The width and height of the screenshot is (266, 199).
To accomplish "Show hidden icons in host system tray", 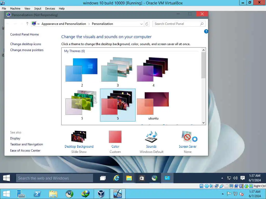I will pos(223,194).
